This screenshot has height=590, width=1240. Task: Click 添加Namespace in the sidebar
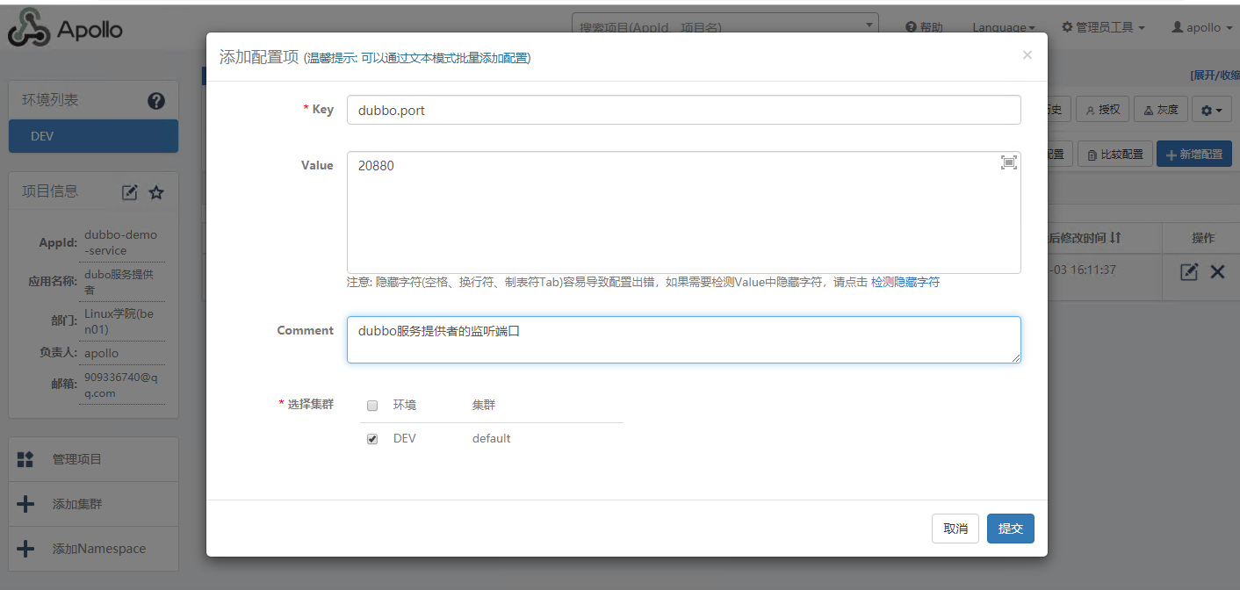pyautogui.click(x=98, y=549)
